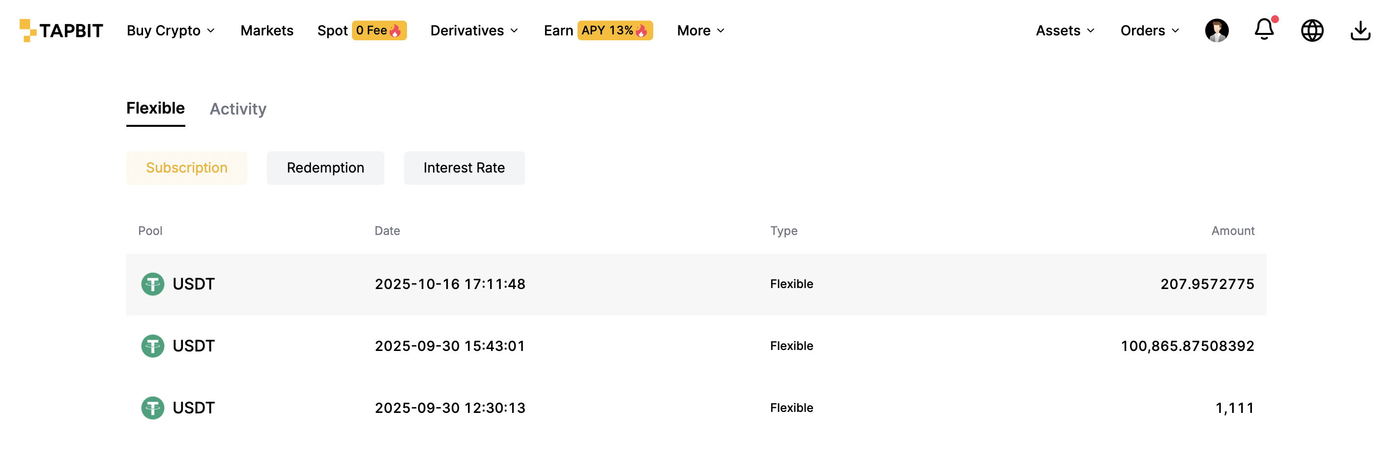Expand the Buy Crypto dropdown

point(171,30)
